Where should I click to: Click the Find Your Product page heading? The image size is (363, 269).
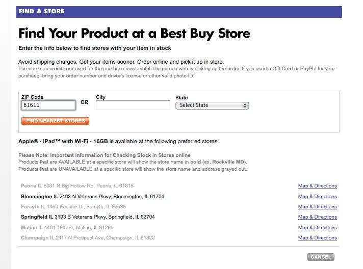point(134,34)
